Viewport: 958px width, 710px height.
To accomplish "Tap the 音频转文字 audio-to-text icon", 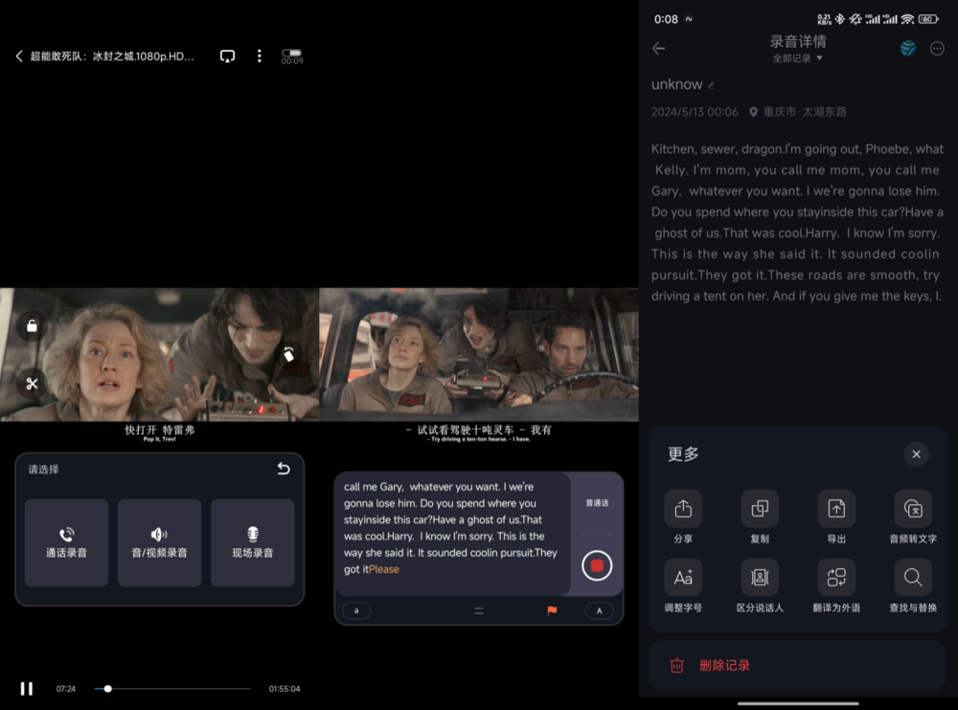I will pos(913,509).
